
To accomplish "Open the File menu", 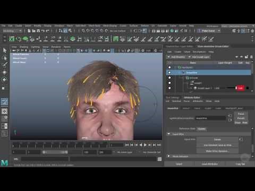I will click(x=4, y=26).
